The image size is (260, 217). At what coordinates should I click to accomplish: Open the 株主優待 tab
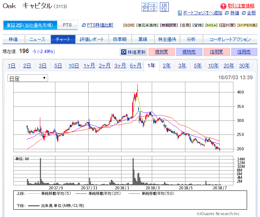pos(167,39)
